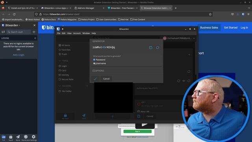Image resolution: width=252 pixels, height=142 pixels.
Task: Cancel the Generator dialog
Action: (106, 79)
